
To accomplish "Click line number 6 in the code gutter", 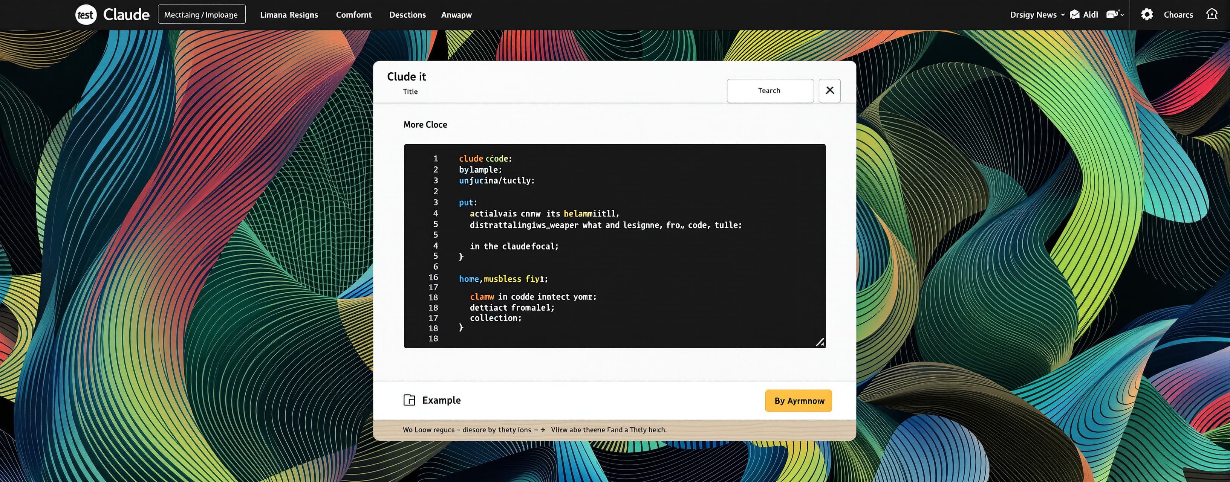I will pyautogui.click(x=436, y=267).
